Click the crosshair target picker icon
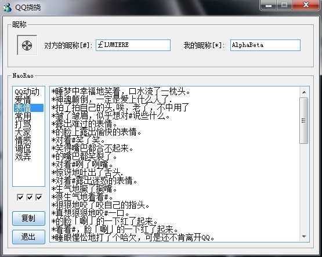322x257 pixels. pyautogui.click(x=27, y=45)
